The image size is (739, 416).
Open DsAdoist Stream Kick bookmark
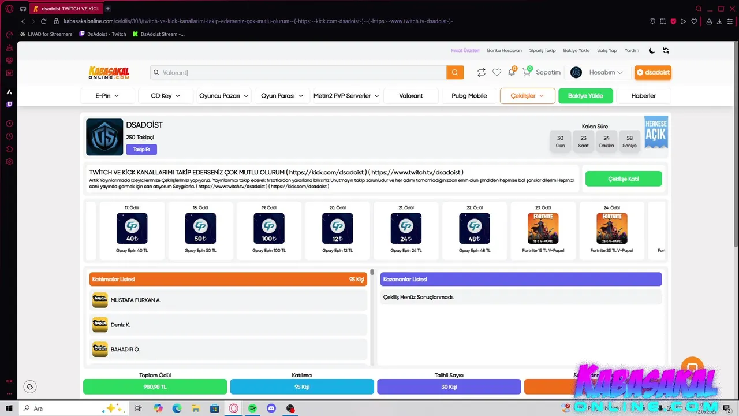pyautogui.click(x=159, y=34)
